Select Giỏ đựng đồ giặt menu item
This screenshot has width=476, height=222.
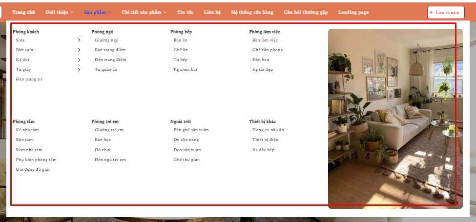click(x=33, y=169)
